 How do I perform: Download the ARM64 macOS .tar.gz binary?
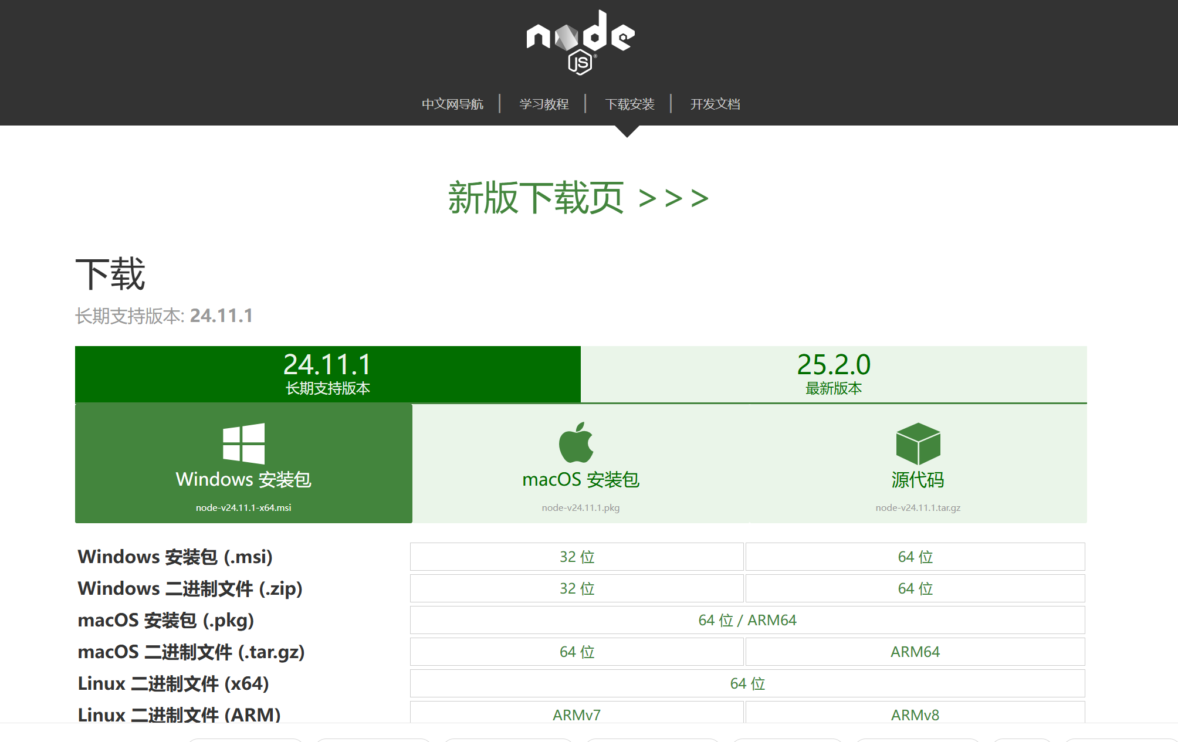tap(915, 651)
